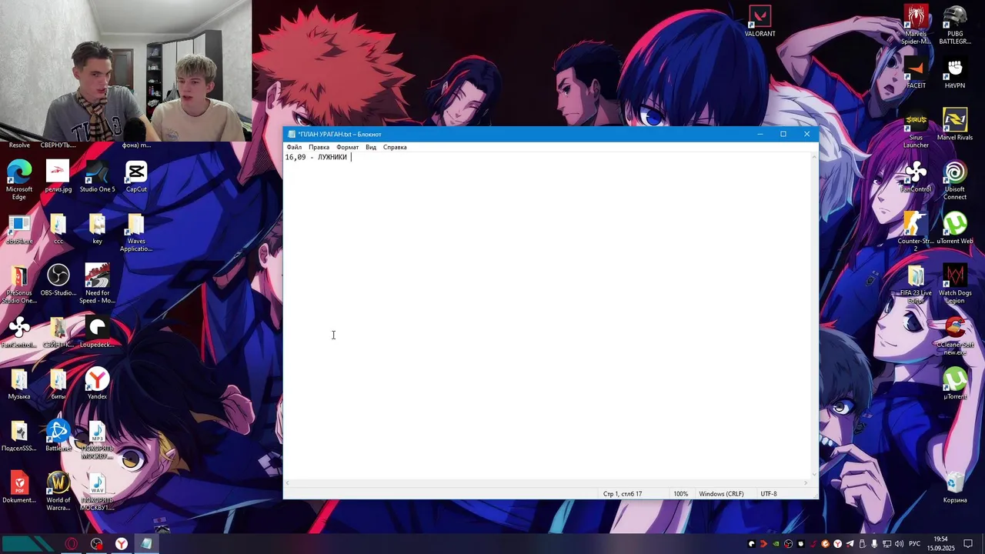Select the CapCut desktop icon
Viewport: 985px width, 554px height.
click(136, 176)
